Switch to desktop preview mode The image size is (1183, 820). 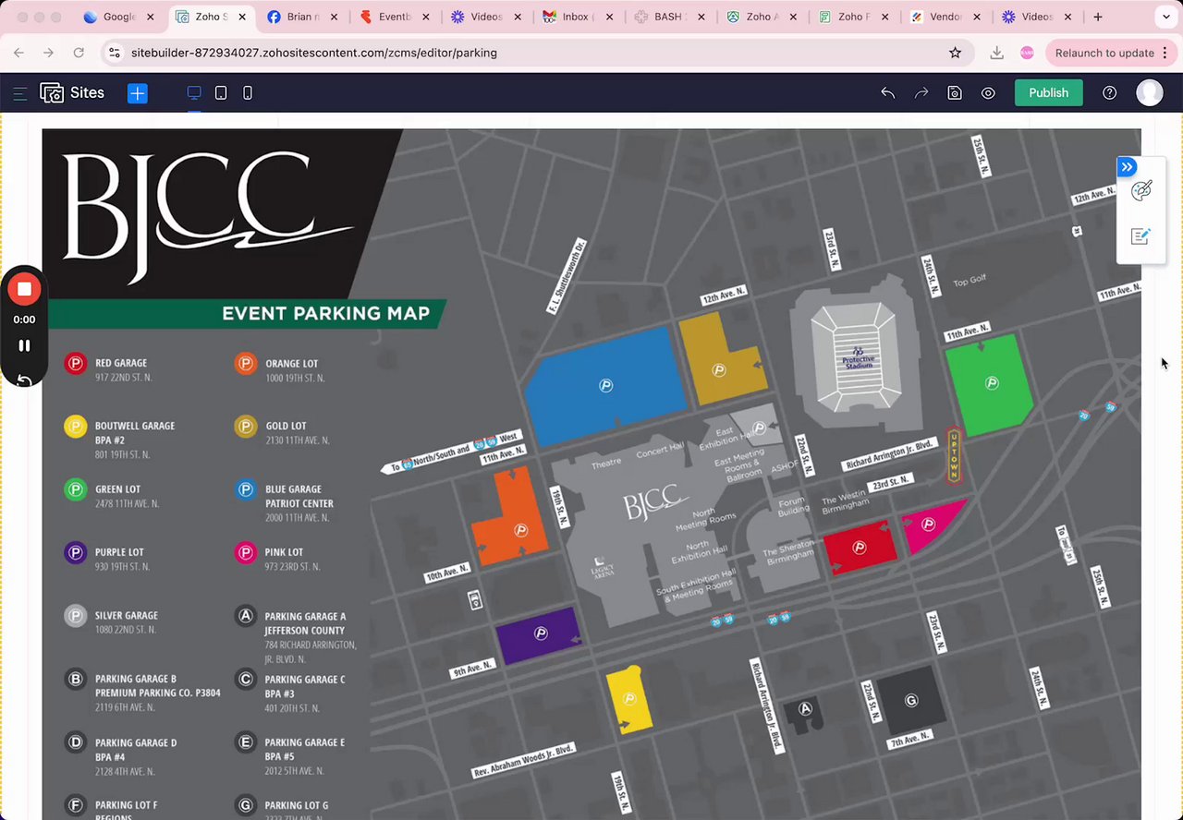point(194,93)
